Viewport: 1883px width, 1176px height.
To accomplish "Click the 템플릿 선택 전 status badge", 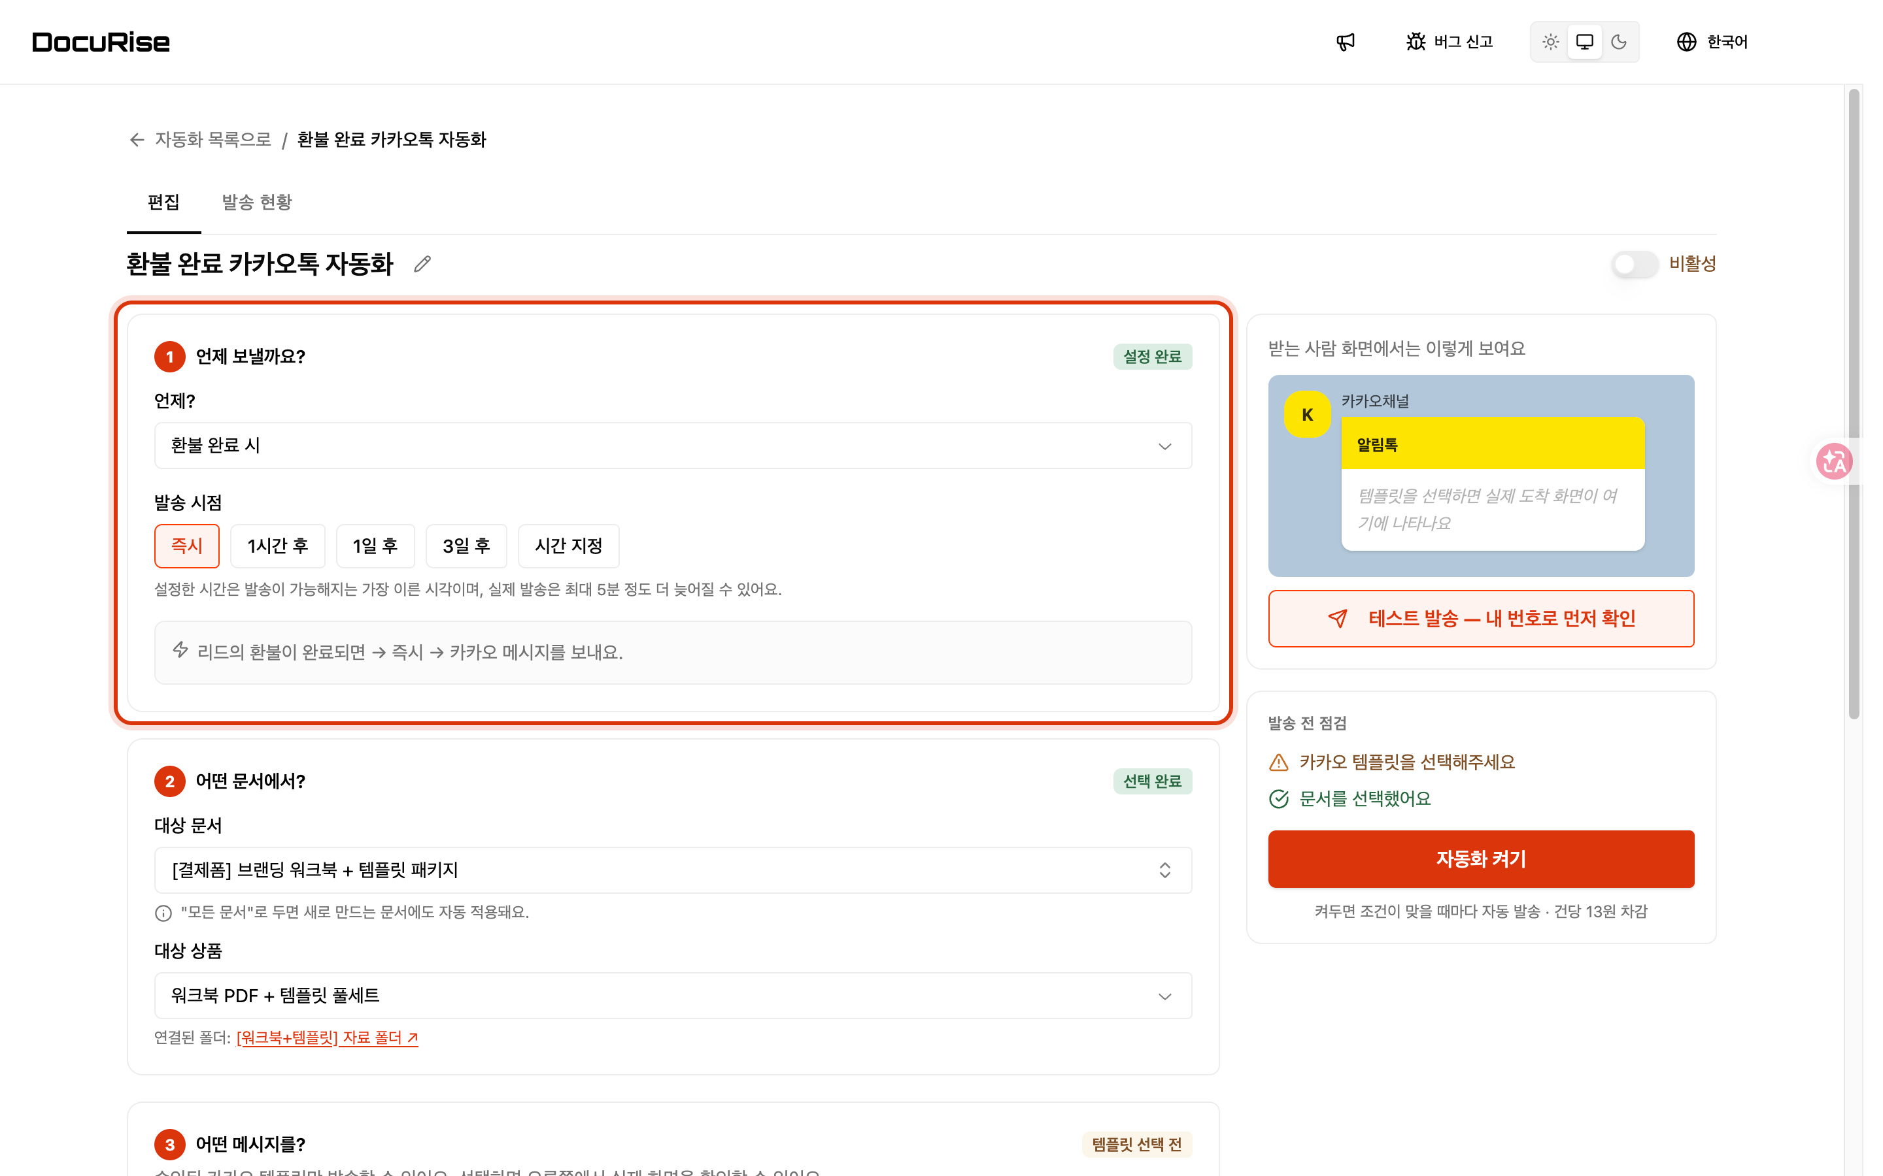I will coord(1136,1144).
